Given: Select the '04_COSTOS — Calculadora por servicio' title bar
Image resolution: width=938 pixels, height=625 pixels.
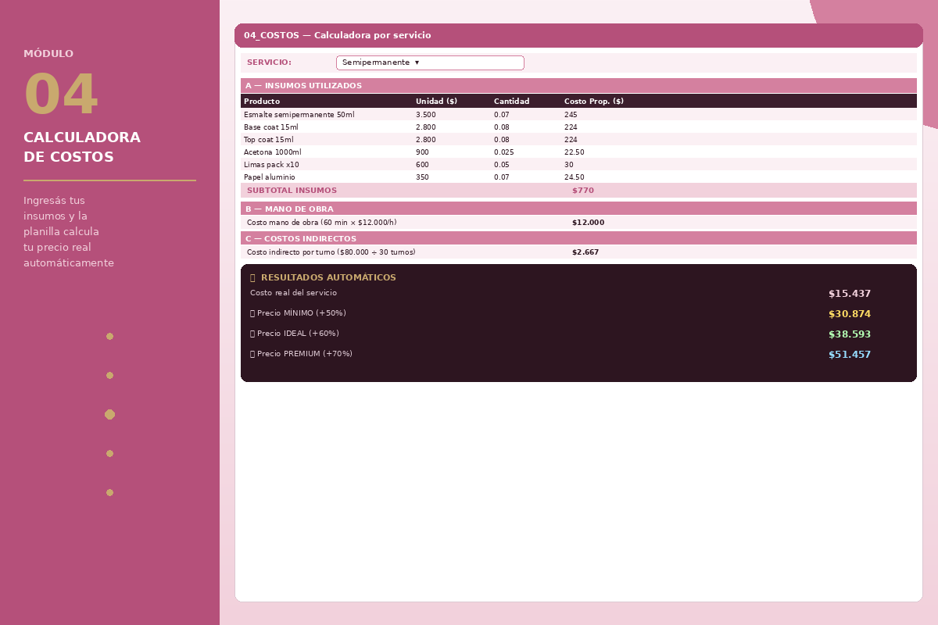Looking at the screenshot, I should [578, 35].
